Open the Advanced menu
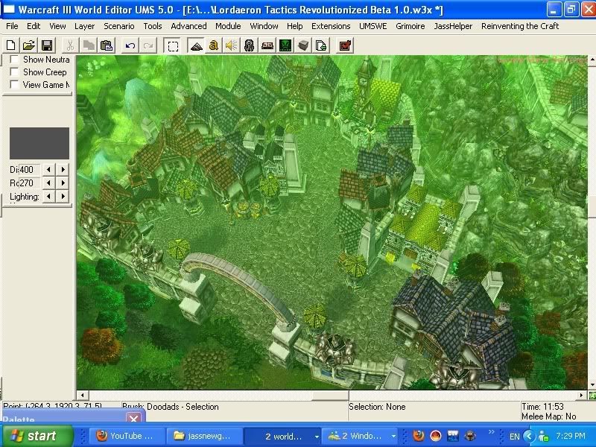Image resolution: width=596 pixels, height=447 pixels. (x=188, y=26)
